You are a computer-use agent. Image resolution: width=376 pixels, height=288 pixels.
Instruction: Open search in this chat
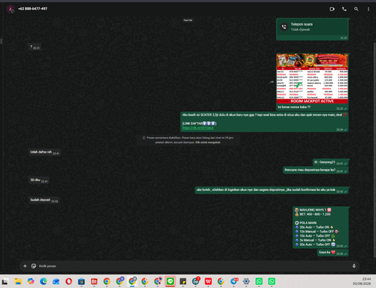[356, 9]
